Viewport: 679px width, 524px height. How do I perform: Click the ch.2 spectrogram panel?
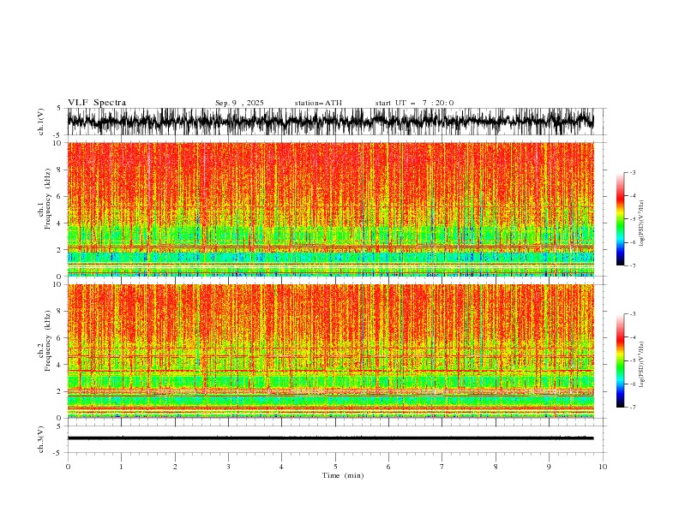(330, 351)
